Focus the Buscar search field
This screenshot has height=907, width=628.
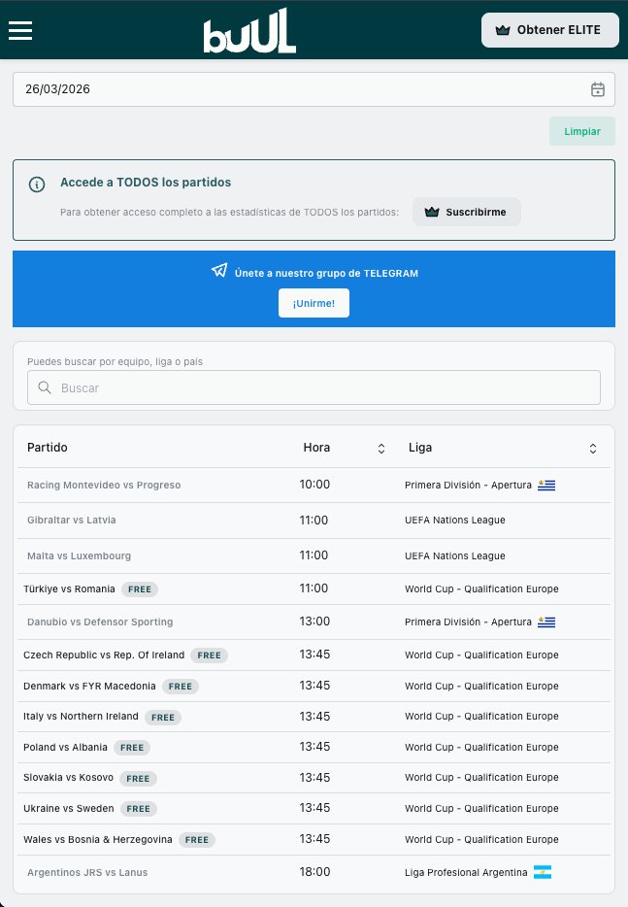click(314, 387)
